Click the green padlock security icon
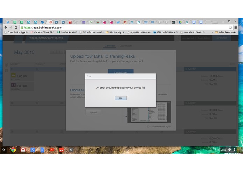This screenshot has width=243, height=172. [x=22, y=28]
